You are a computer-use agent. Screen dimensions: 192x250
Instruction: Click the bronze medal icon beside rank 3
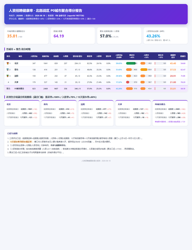click(x=8, y=76)
